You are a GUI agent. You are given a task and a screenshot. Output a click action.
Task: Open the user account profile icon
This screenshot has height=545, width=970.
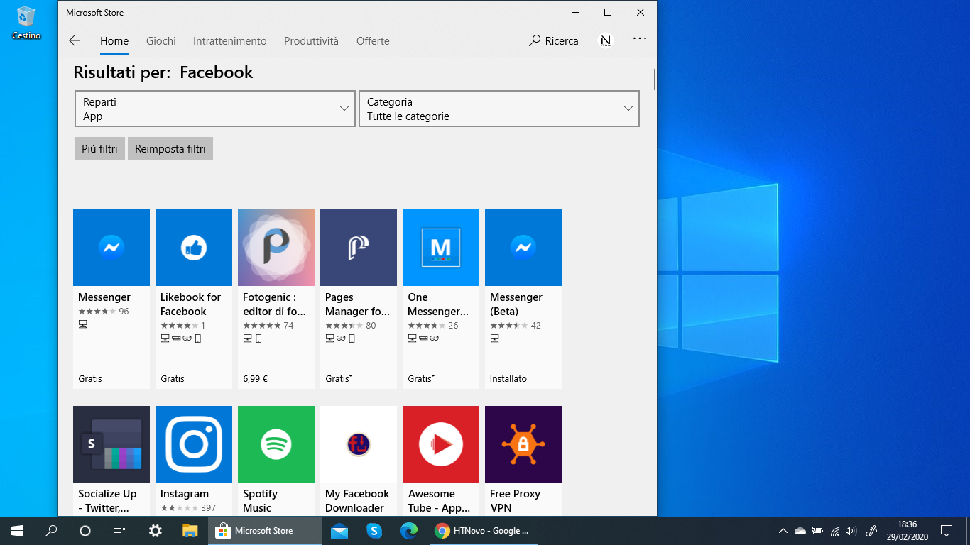606,40
